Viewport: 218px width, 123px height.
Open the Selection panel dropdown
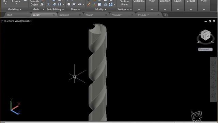click(x=165, y=10)
